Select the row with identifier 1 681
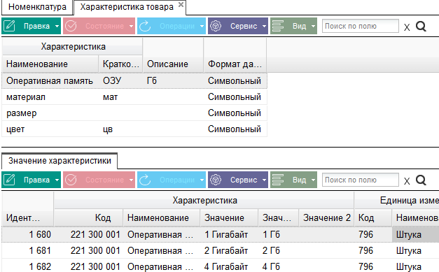Screen dimensions: 439x272 (x=221, y=251)
